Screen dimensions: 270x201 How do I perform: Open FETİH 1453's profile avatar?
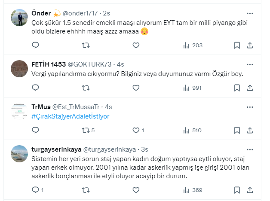tap(20, 69)
